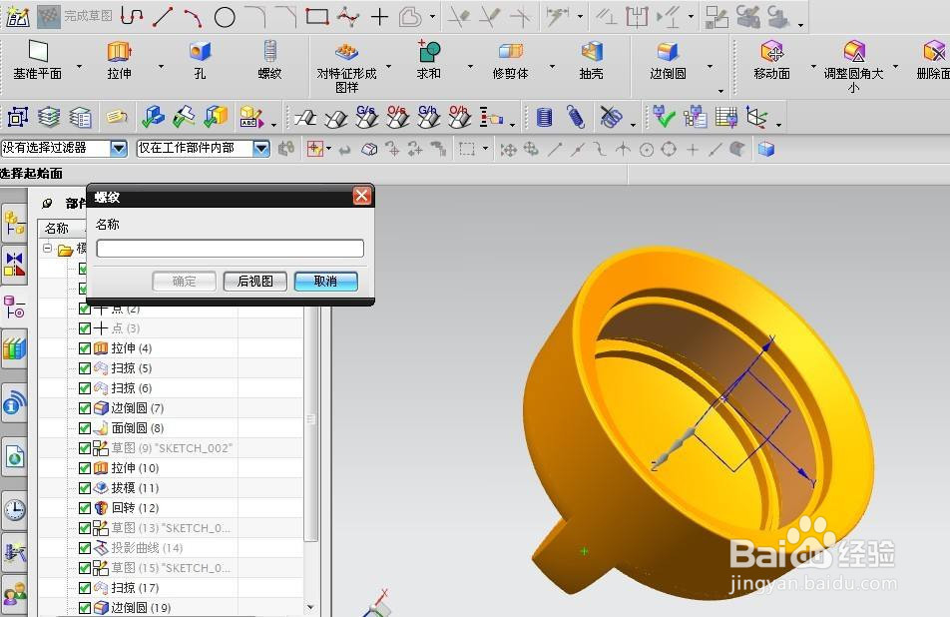Click 调整圆角大小 resize blend tool
Image resolution: width=950 pixels, height=617 pixels.
pos(853,66)
